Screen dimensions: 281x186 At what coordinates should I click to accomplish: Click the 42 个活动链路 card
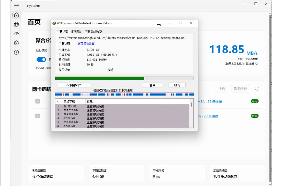click(56, 174)
